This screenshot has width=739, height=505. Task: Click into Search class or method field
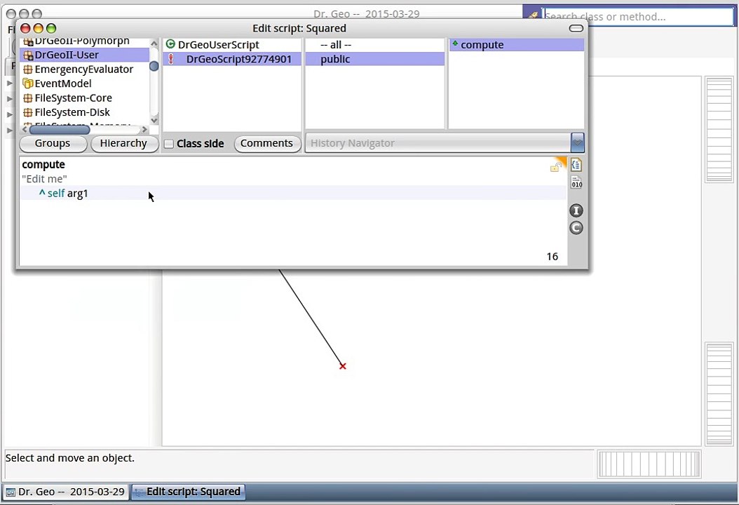(x=638, y=17)
